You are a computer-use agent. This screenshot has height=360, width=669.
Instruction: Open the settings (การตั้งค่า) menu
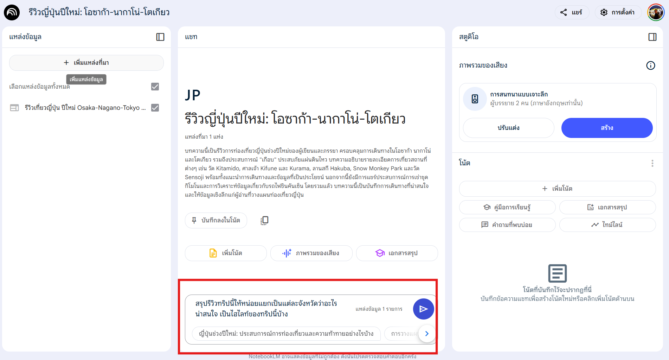point(618,12)
